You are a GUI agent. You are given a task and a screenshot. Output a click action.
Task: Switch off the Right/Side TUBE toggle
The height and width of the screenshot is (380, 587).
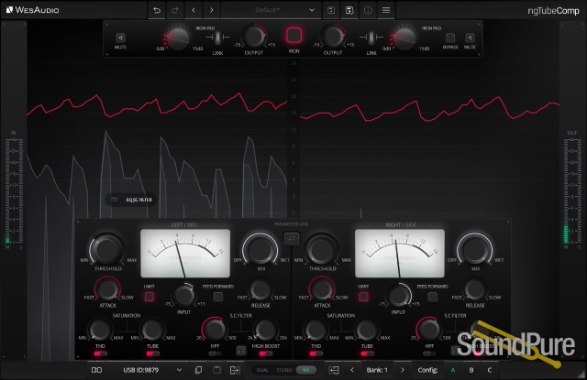[x=367, y=353]
